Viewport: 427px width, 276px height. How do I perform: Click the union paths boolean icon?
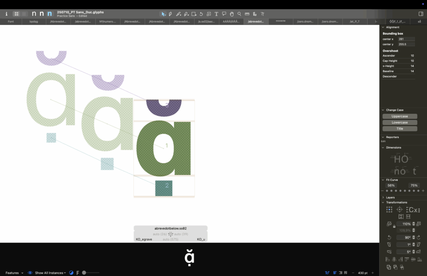pos(389,267)
